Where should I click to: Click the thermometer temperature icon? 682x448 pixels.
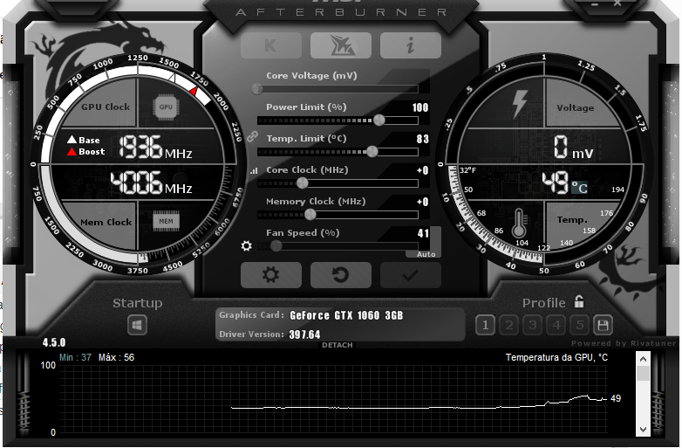coord(519,223)
